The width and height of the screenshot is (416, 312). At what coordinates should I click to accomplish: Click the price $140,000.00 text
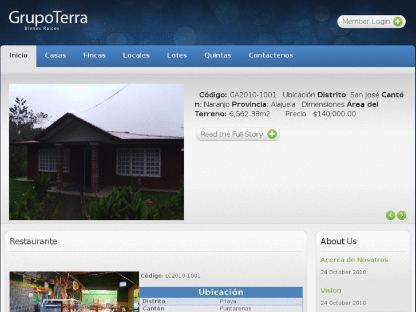(x=334, y=114)
